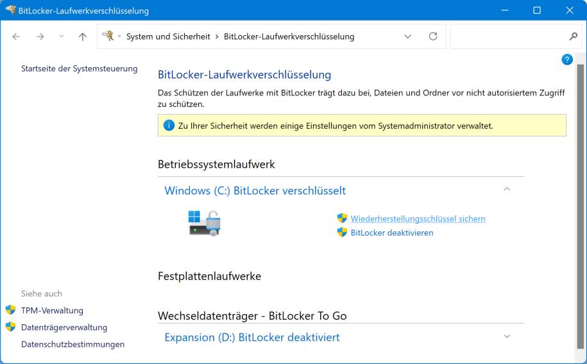Viewport: 587px width, 364px height.
Task: Click the info icon in yellow banner
Action: [169, 126]
